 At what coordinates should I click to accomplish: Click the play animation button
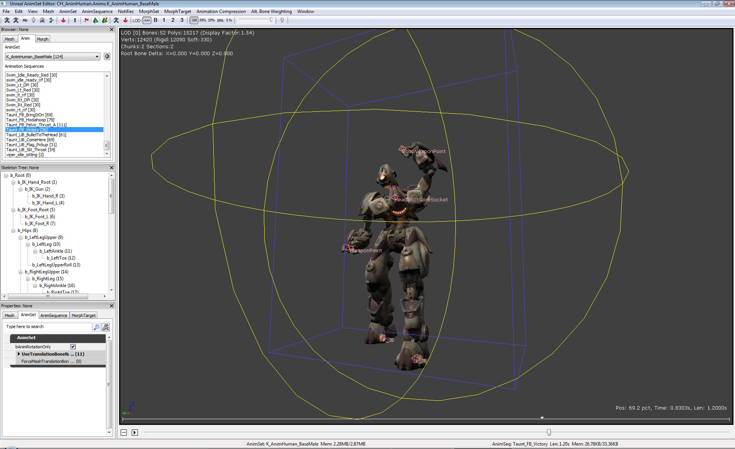pos(135,433)
